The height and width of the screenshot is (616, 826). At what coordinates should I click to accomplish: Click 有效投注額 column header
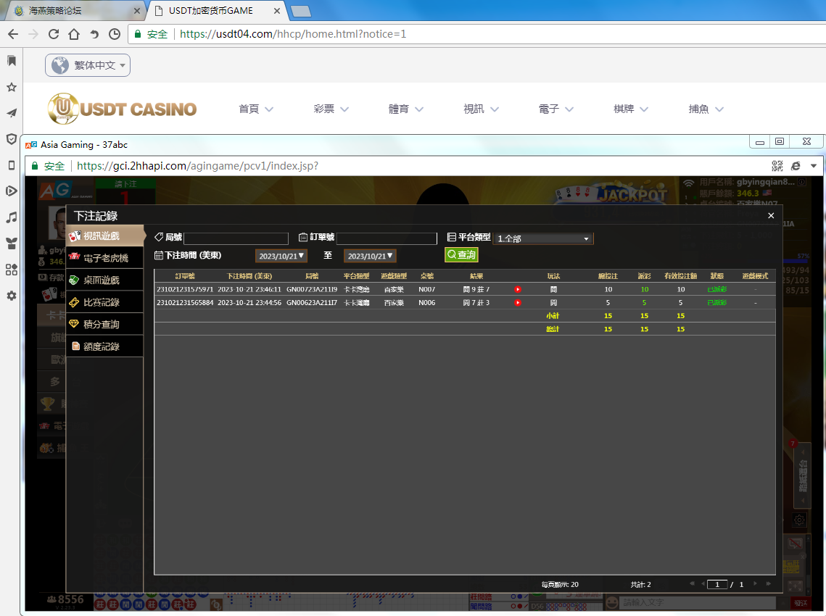(x=681, y=276)
